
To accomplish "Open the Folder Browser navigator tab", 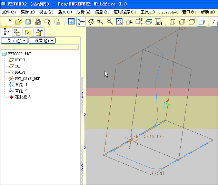I will pos(17,32).
